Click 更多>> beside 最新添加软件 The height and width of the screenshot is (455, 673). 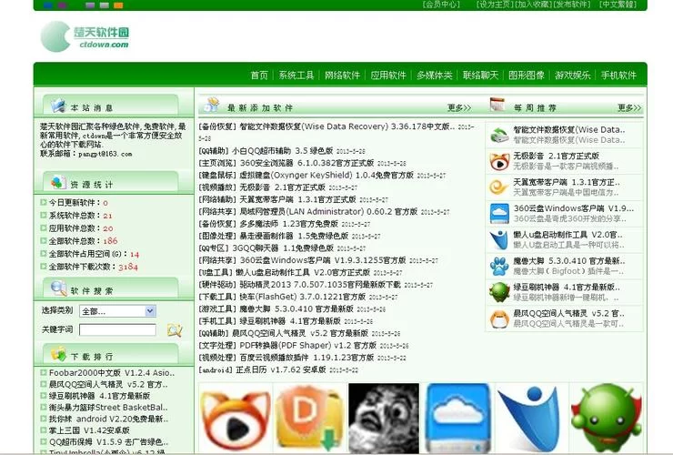tap(459, 107)
